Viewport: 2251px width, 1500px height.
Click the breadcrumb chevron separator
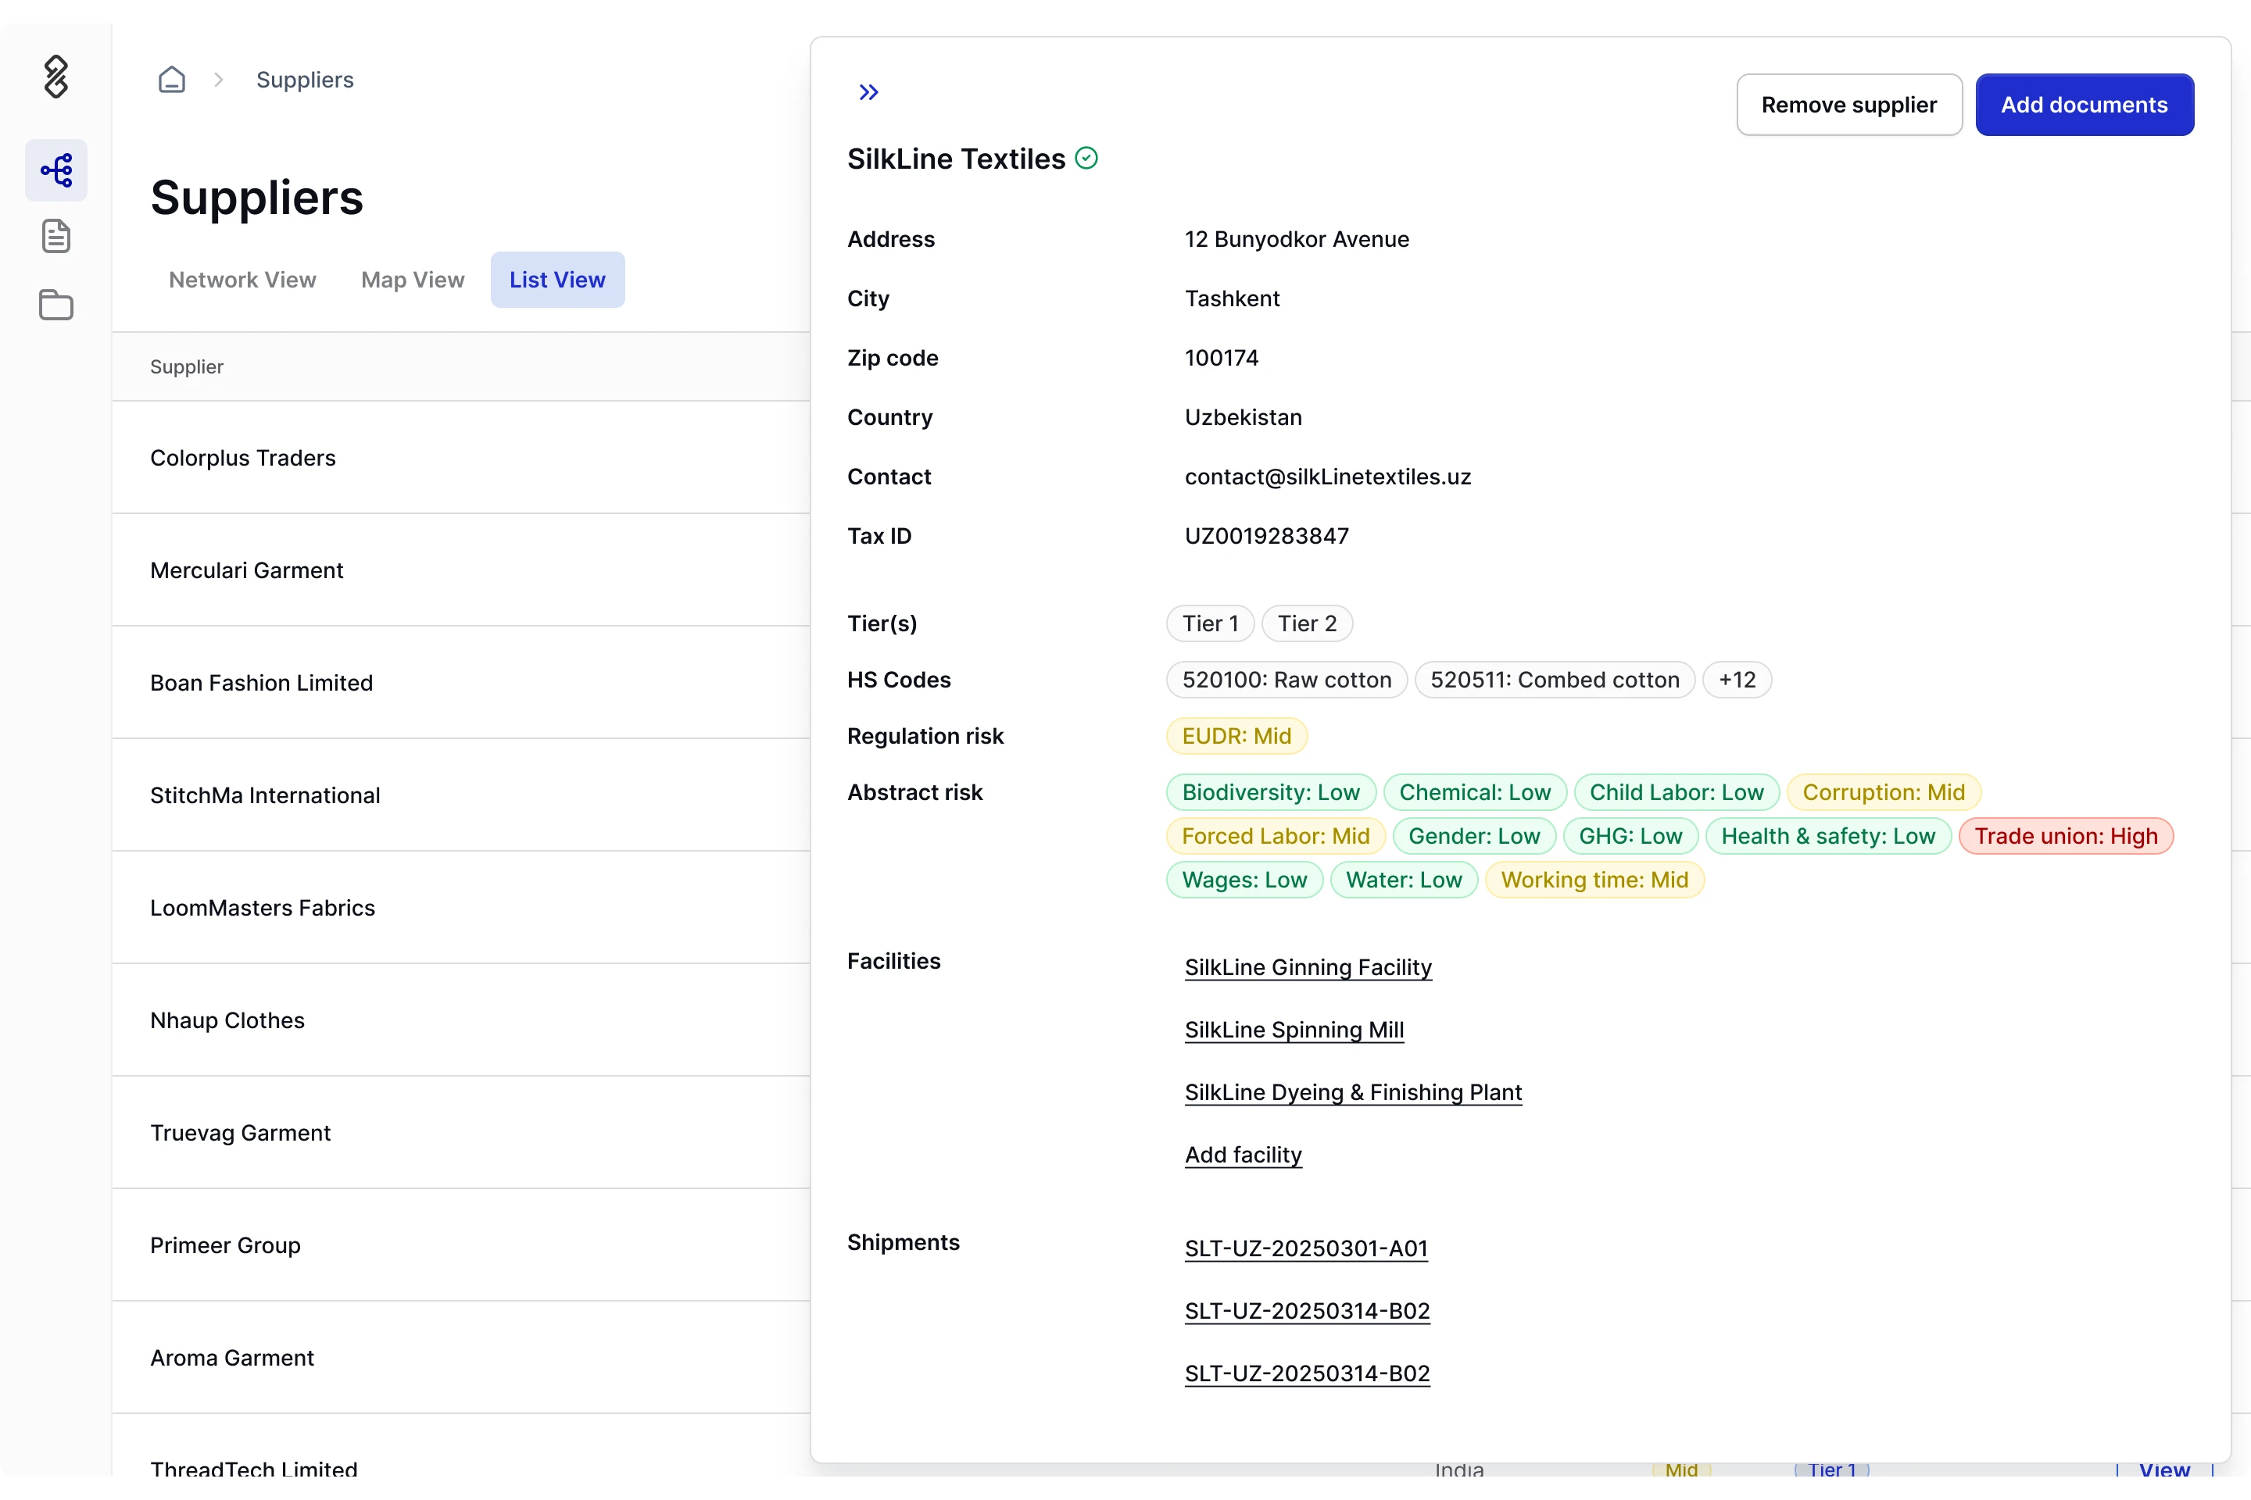pos(218,80)
